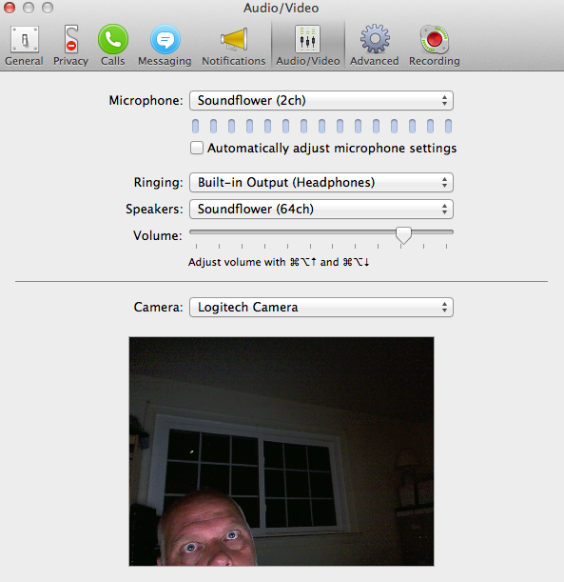Open the Ringing Built-in Output dropdown
564x582 pixels.
point(321,182)
